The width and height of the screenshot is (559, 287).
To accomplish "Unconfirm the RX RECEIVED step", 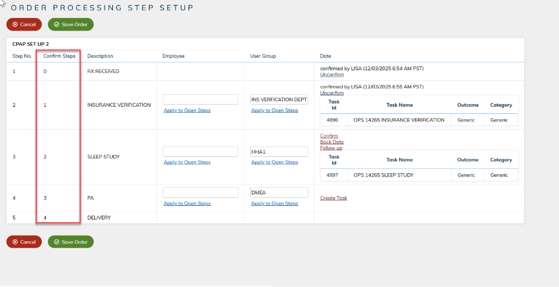I will pos(332,75).
